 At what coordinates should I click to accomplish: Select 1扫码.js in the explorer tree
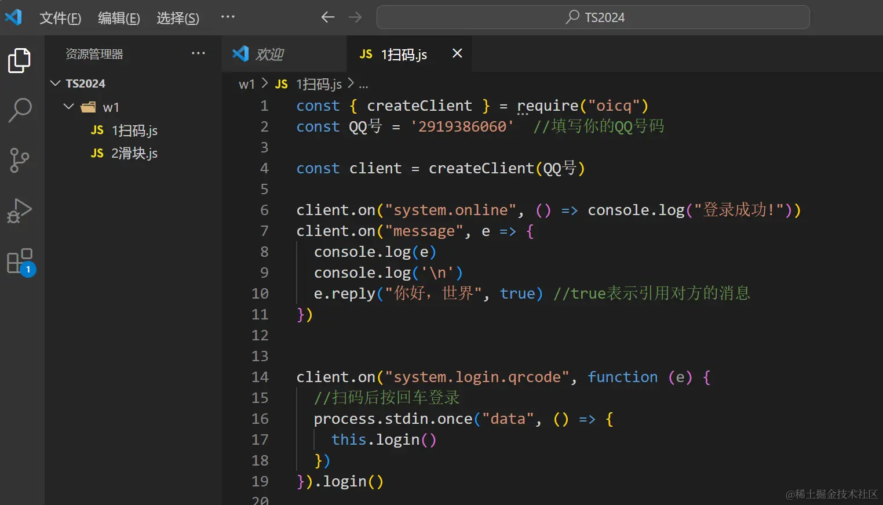coord(134,130)
